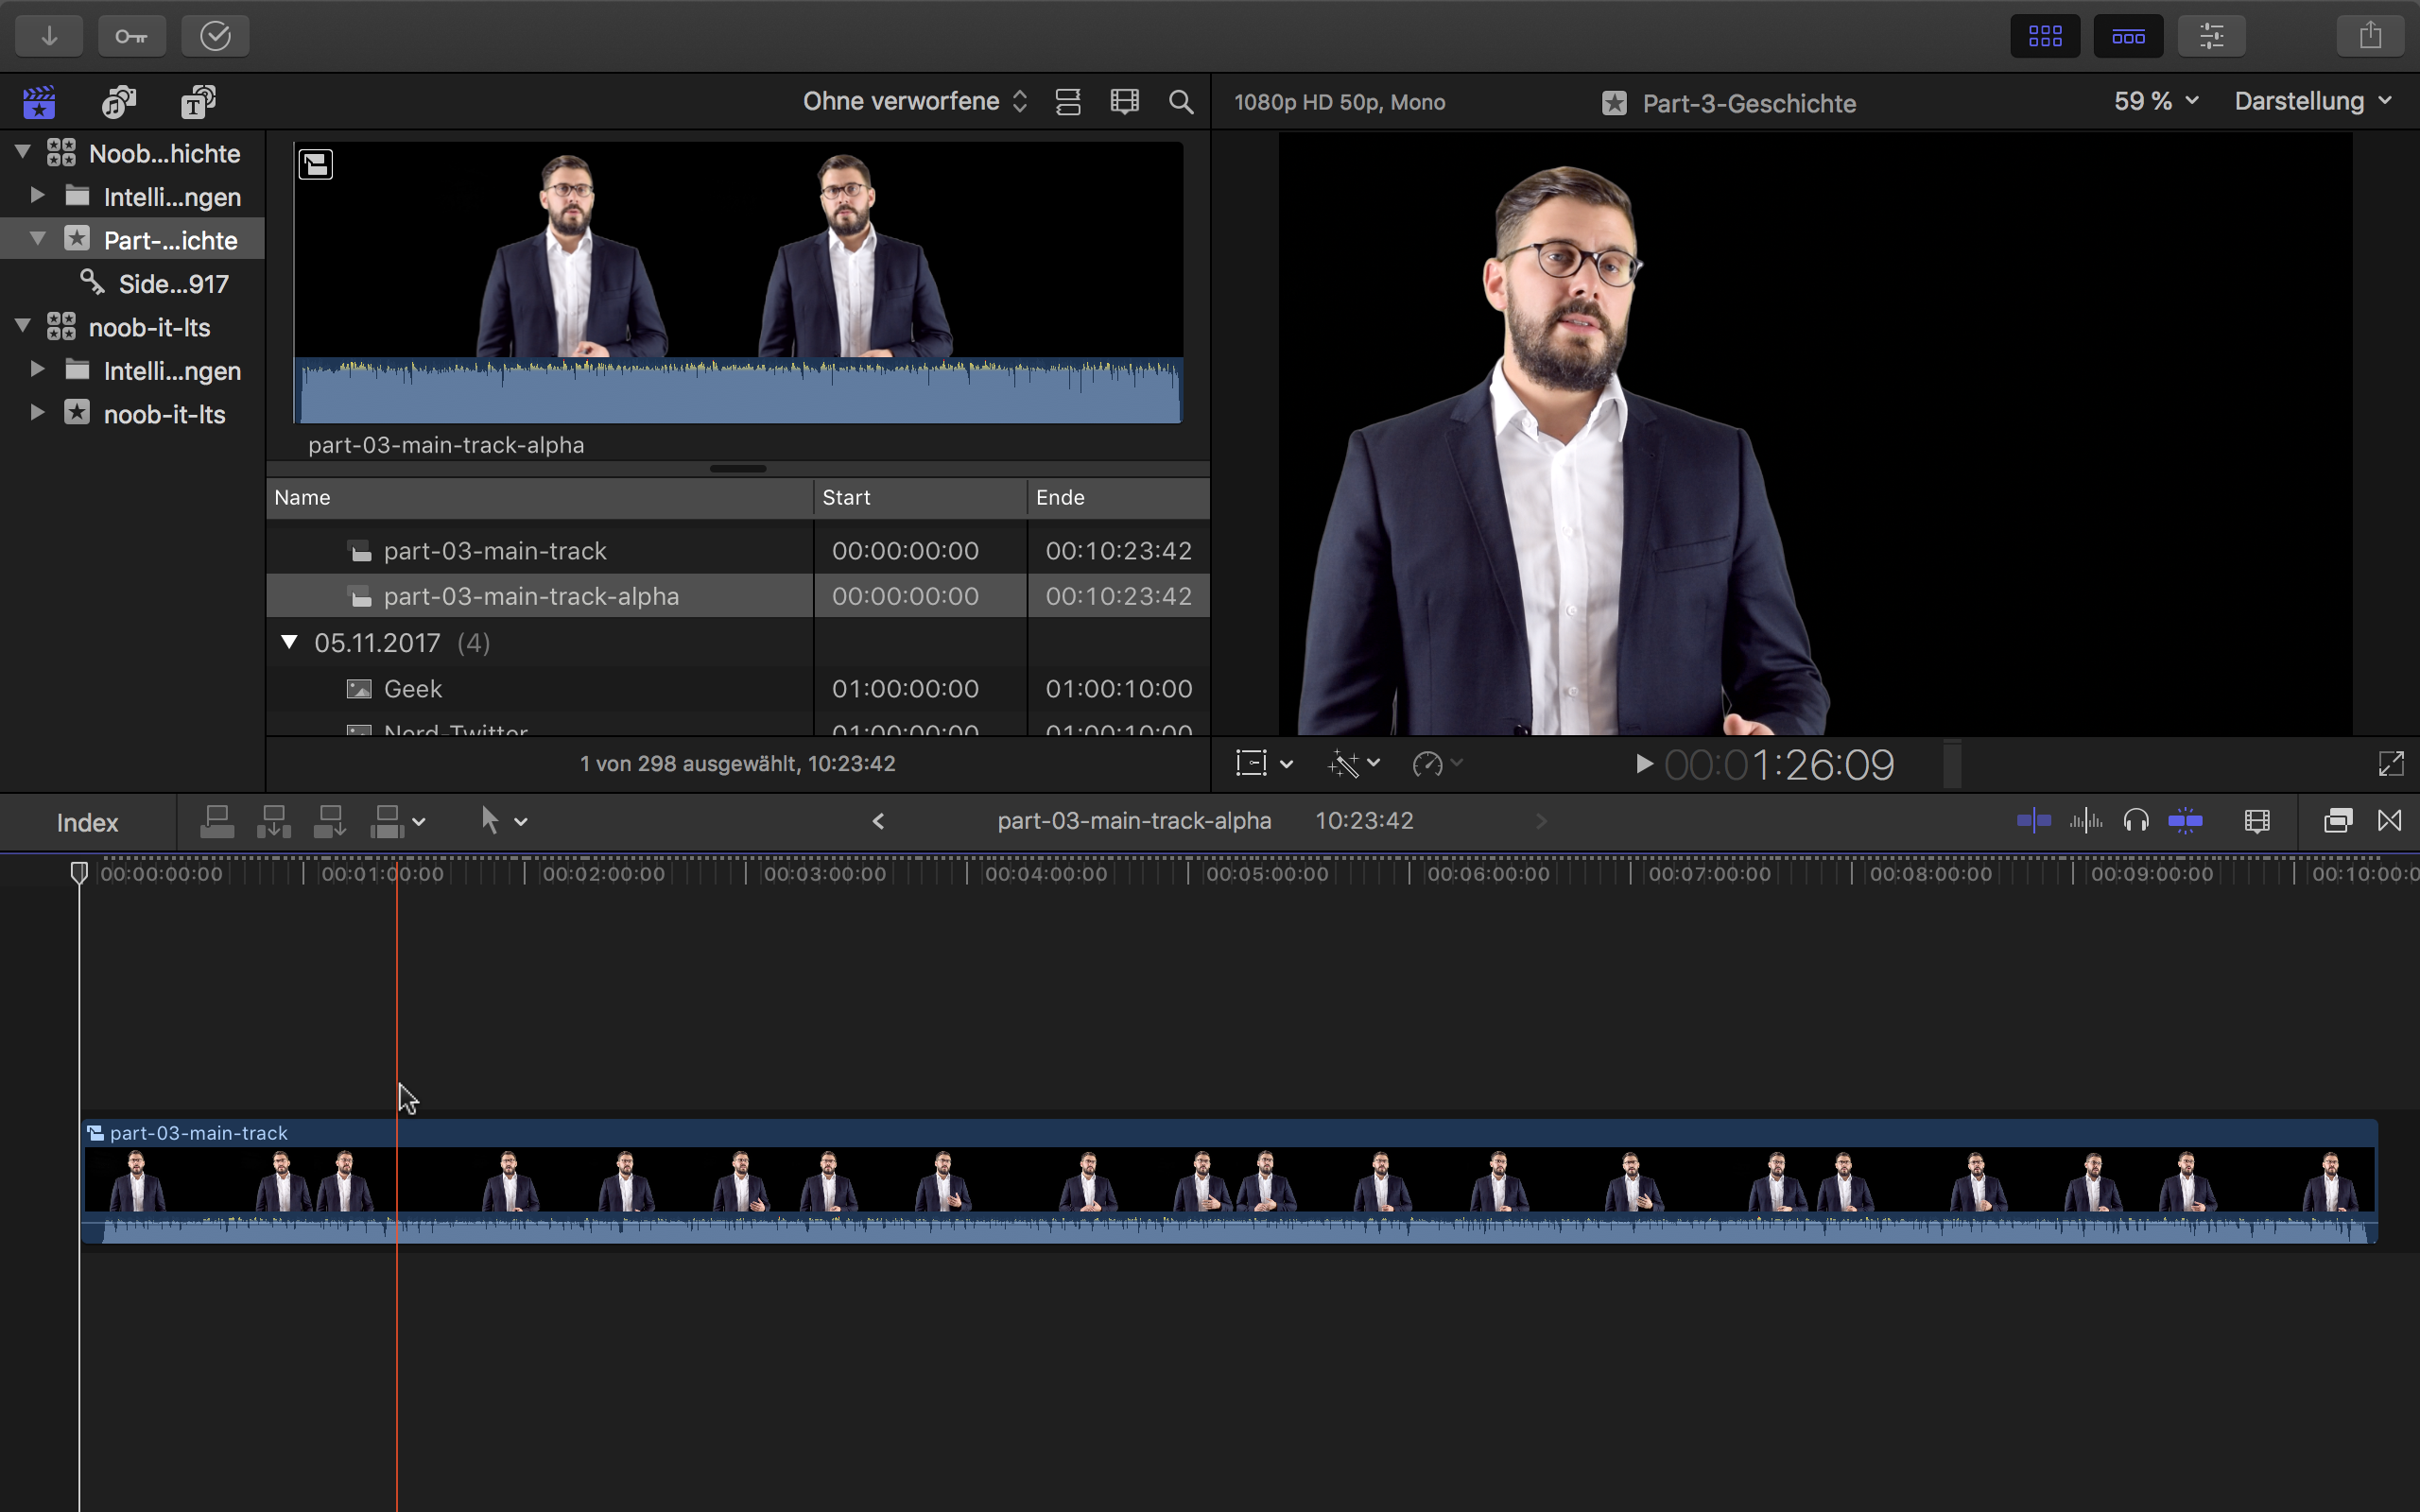2420x1512 pixels.
Task: Sort the list by Start column
Action: point(921,498)
